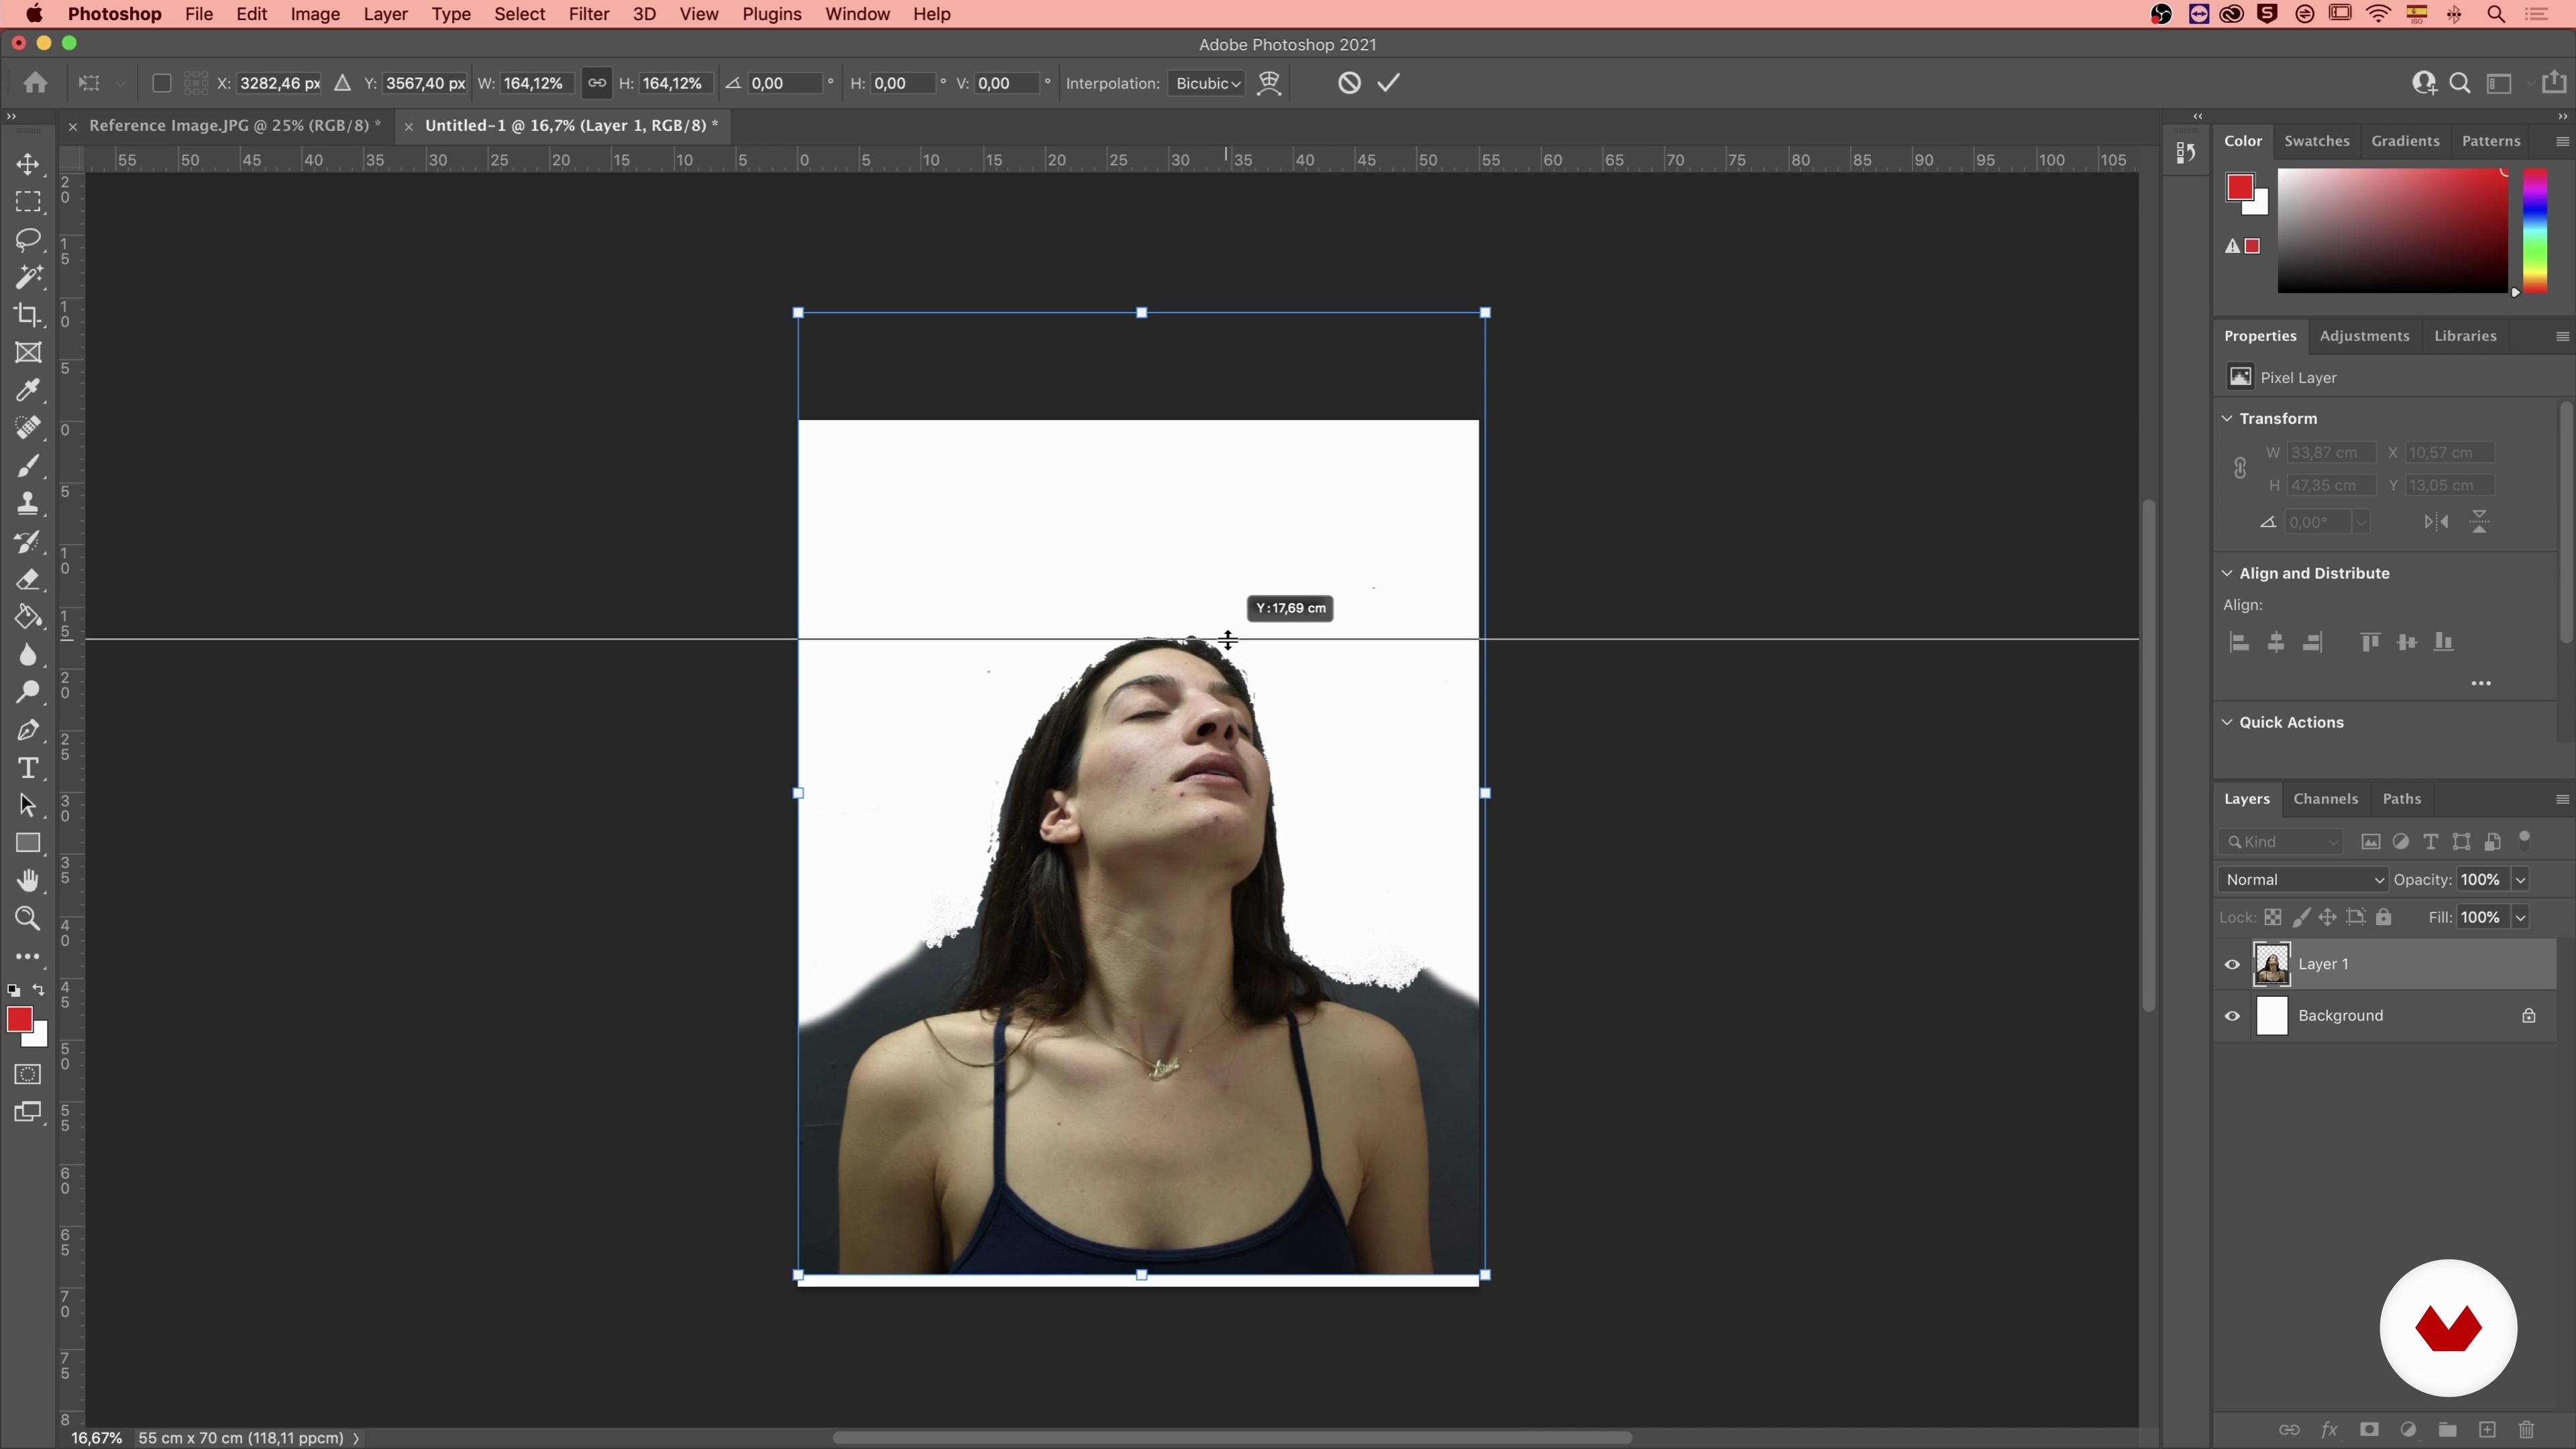Click the foreground red color swatch in toolbar
2576x1449 pixels.
pos(19,1019)
